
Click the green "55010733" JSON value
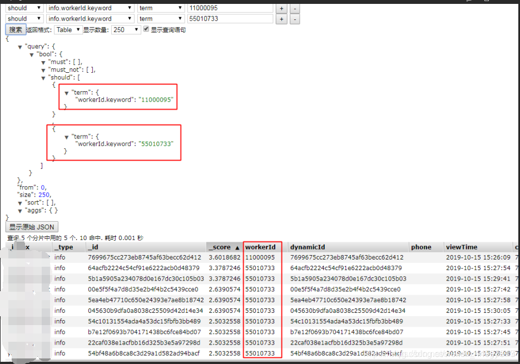tap(156, 144)
